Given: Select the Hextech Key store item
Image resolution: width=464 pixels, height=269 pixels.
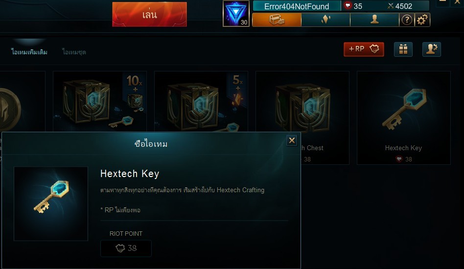Looking at the screenshot, I should [404, 118].
